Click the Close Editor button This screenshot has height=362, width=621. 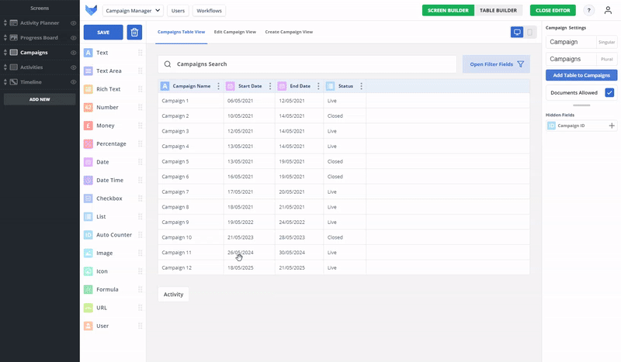[553, 10]
